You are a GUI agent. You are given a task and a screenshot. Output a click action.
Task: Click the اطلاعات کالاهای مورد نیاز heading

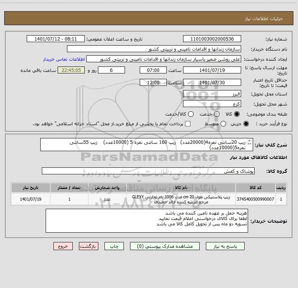click(x=258, y=157)
